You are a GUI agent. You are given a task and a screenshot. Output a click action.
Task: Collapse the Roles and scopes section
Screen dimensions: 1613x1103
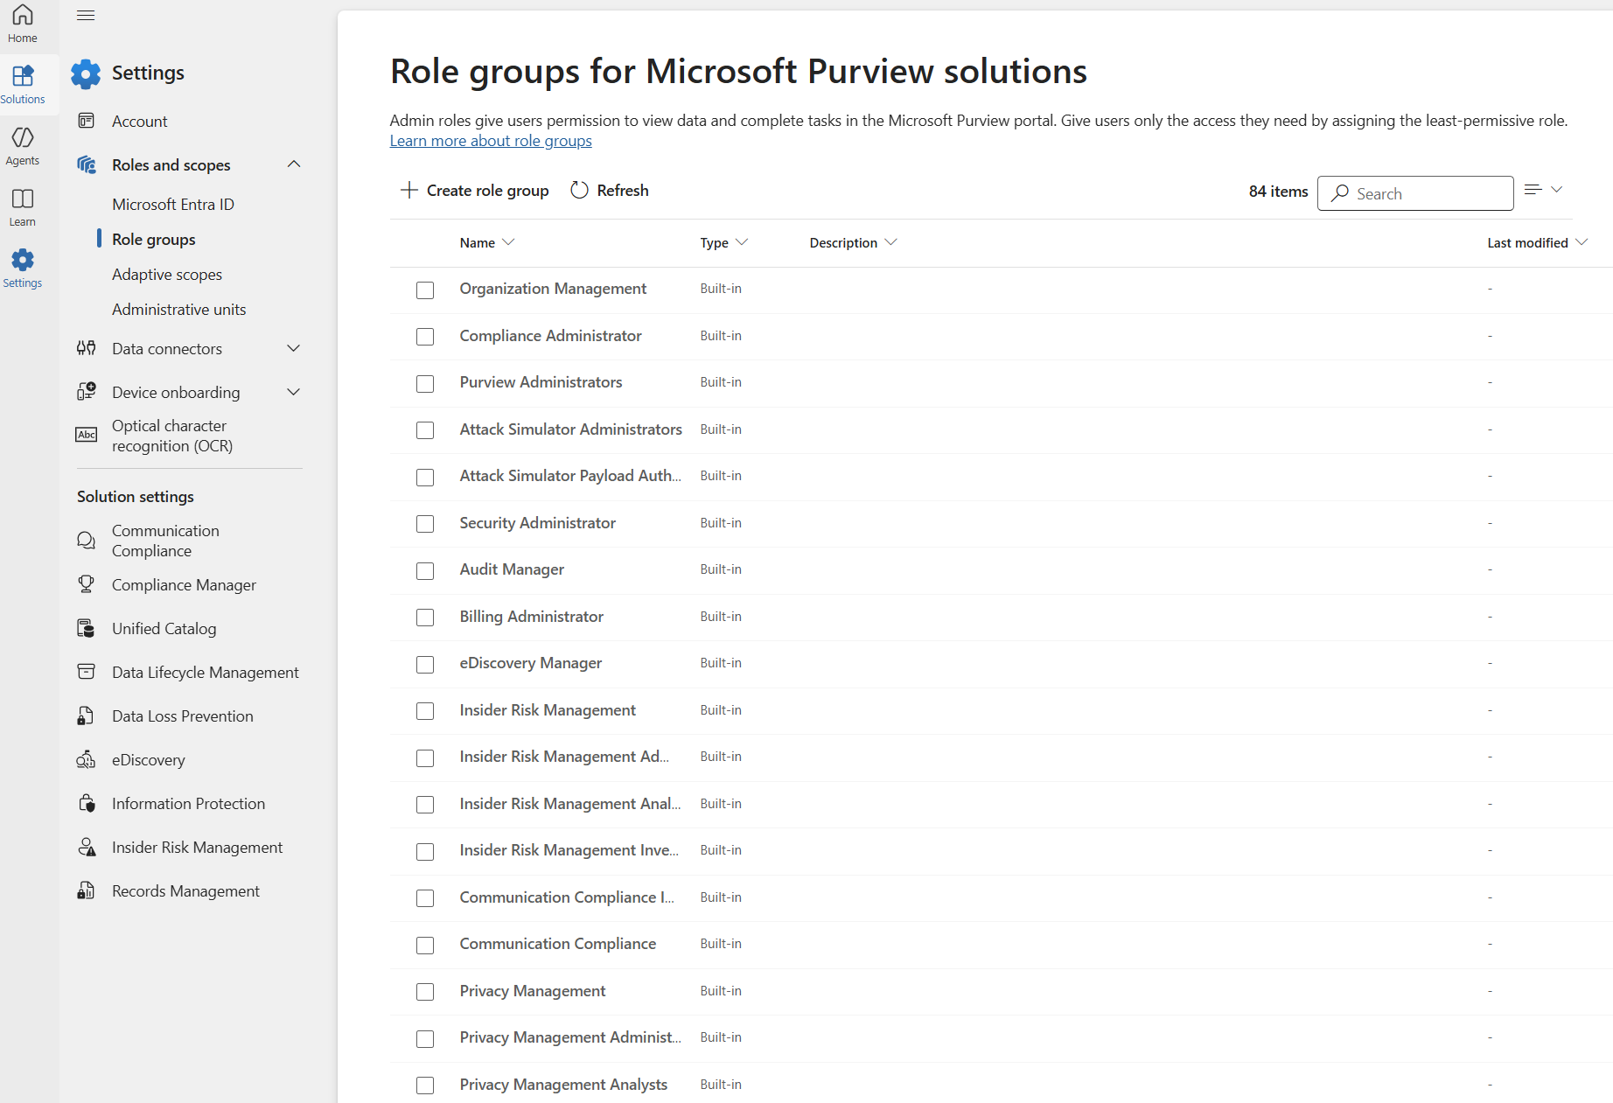(293, 164)
